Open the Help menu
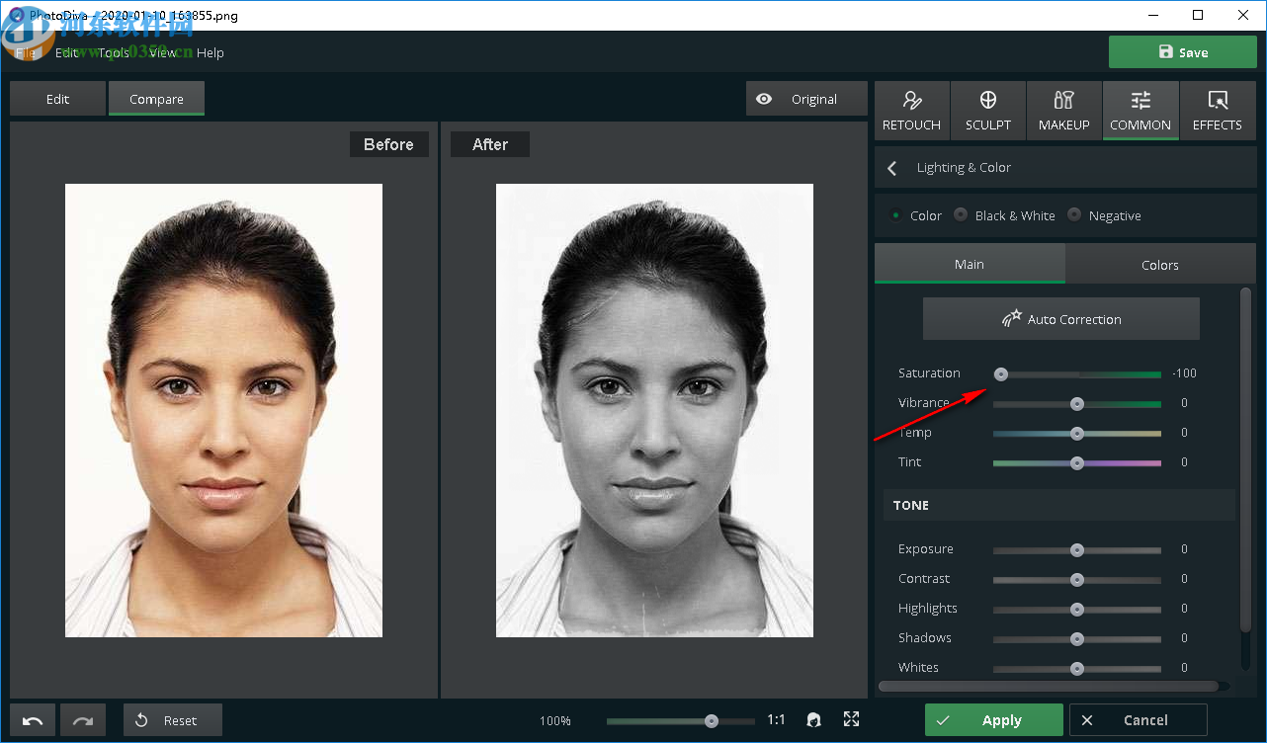 click(211, 53)
